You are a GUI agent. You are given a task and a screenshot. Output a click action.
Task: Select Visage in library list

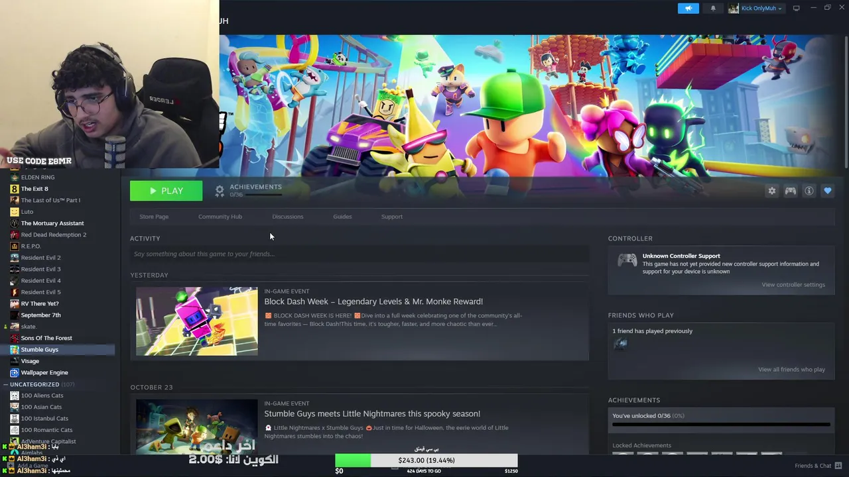(30, 361)
